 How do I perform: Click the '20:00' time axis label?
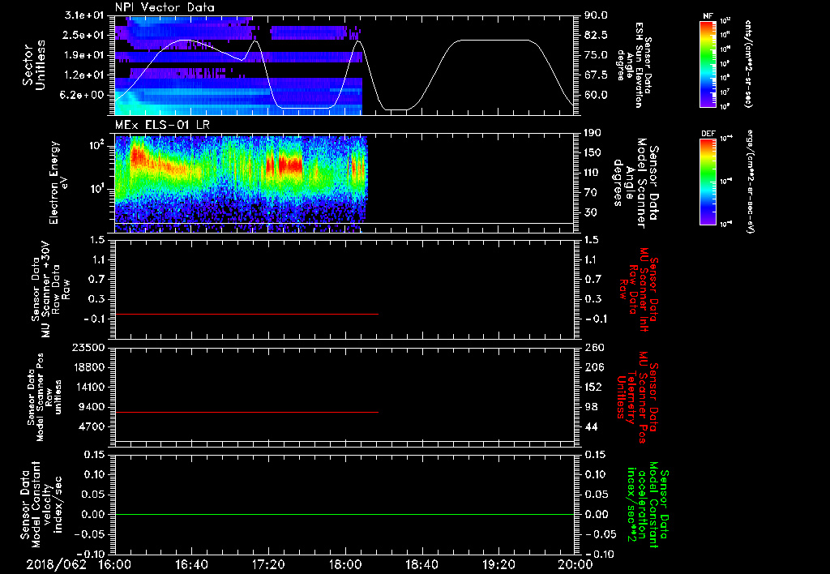575,564
